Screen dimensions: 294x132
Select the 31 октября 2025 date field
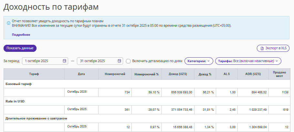(100, 61)
